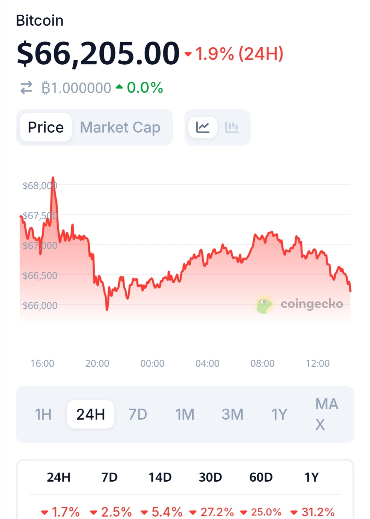
Task: Select the 1H time range
Action: coord(43,415)
